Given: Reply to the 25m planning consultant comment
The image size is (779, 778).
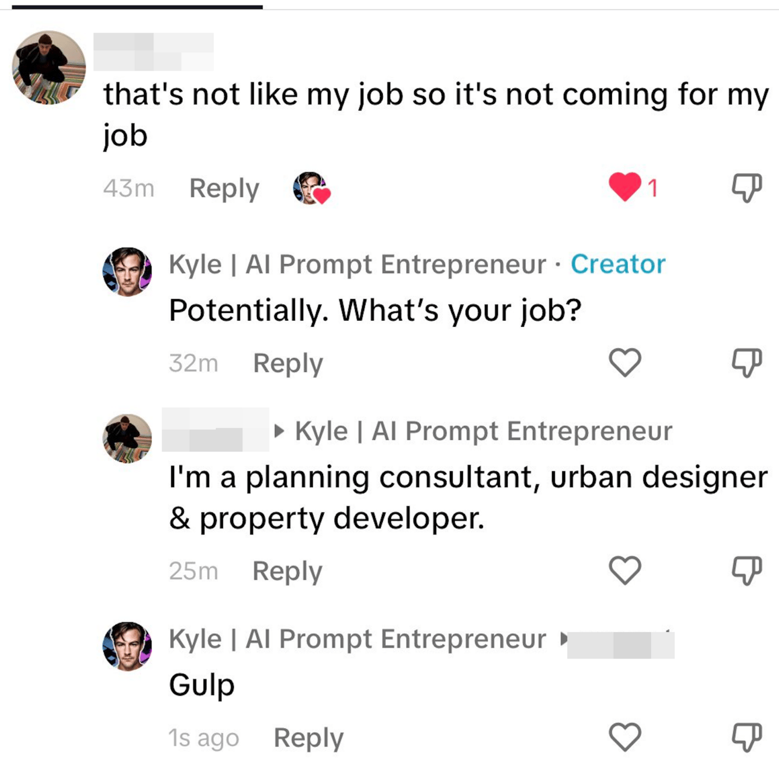Looking at the screenshot, I should click(x=287, y=571).
